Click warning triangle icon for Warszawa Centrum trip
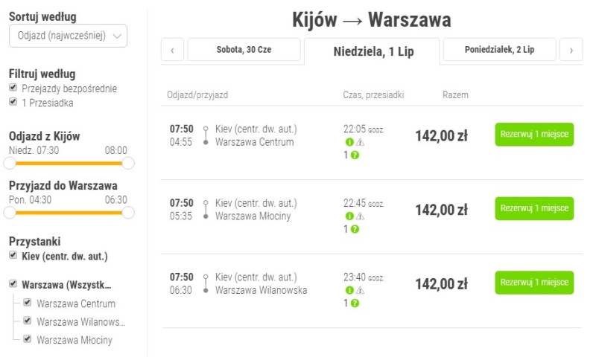 tap(360, 142)
